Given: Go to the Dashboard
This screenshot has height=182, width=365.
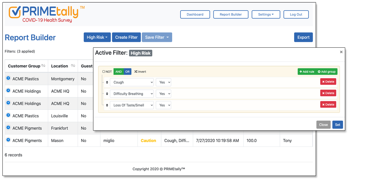Looking at the screenshot, I should 195,15.
